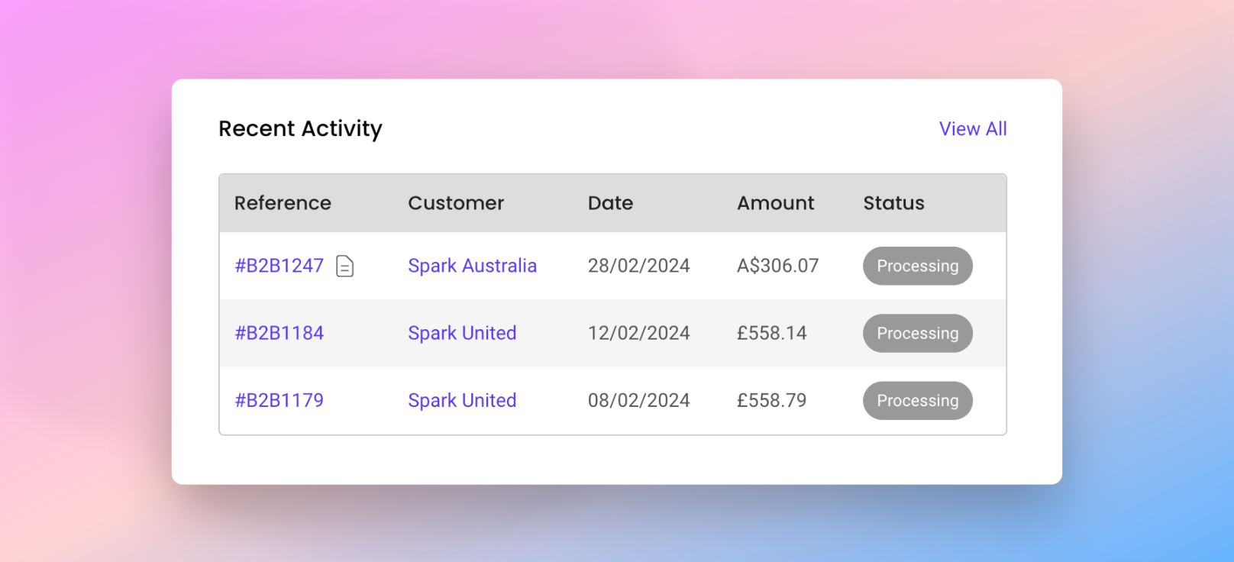Click the amount £558.79
This screenshot has width=1234, height=562.
(x=771, y=400)
